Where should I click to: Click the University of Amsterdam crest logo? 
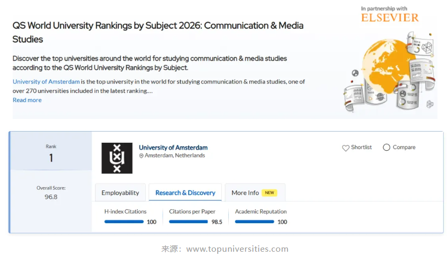pyautogui.click(x=117, y=158)
